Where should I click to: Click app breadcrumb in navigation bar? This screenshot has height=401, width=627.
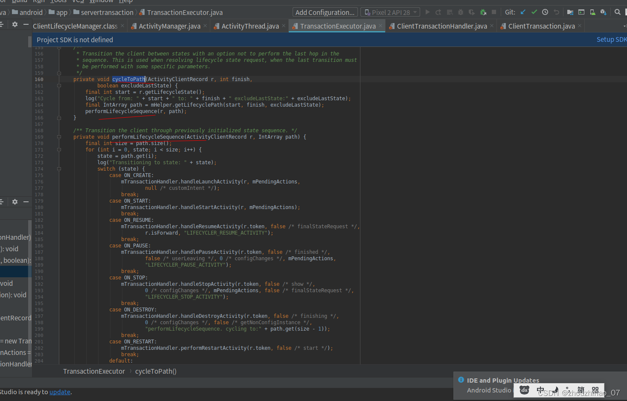[x=58, y=12]
